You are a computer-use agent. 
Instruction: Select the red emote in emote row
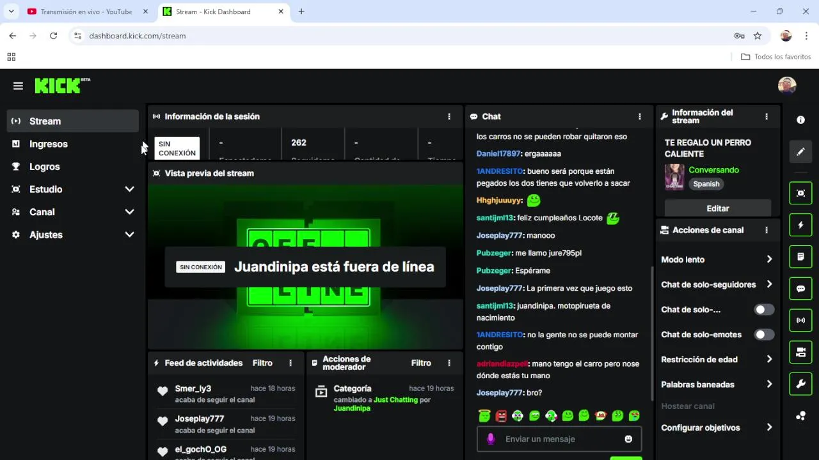(x=501, y=416)
